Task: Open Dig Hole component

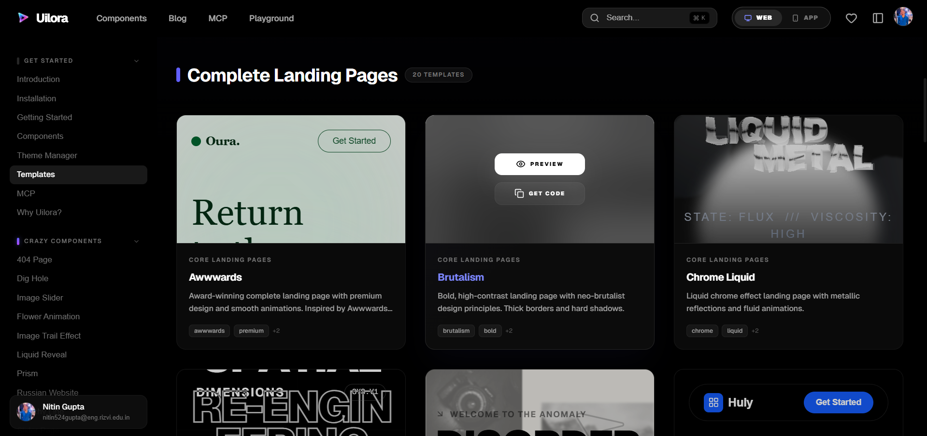Action: pyautogui.click(x=32, y=278)
